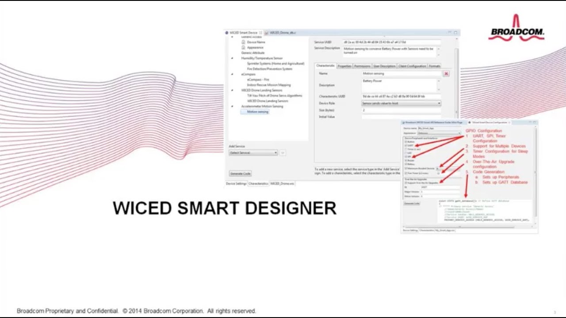The height and width of the screenshot is (318, 566).
Task: Select Generic Attribute tree item
Action: pyautogui.click(x=253, y=53)
